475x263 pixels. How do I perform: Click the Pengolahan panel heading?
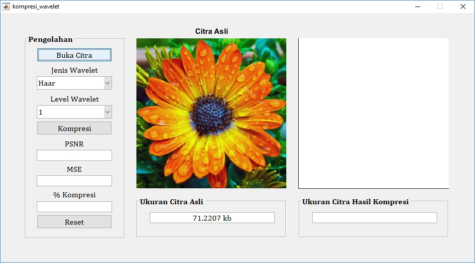coord(50,40)
